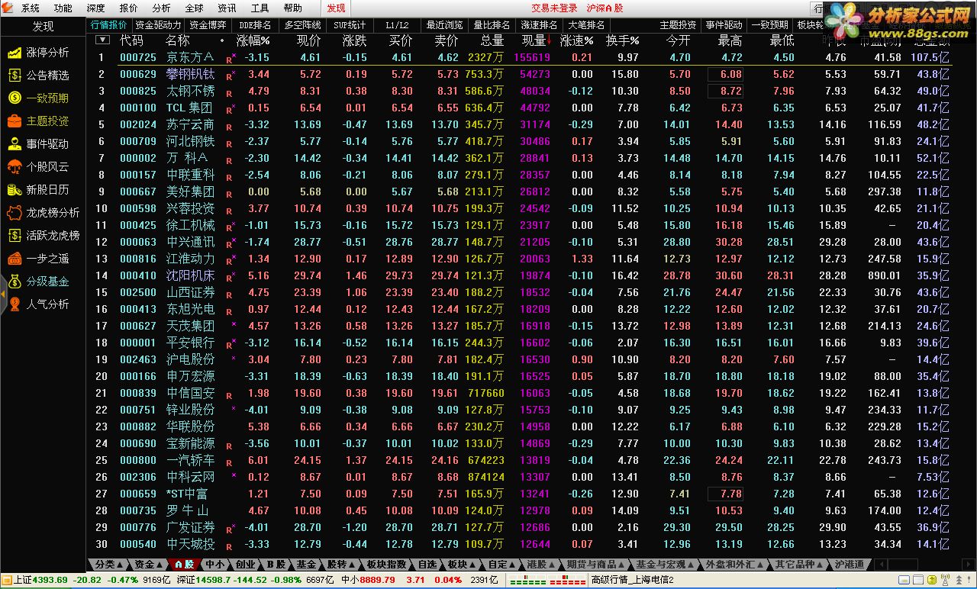Expand the 基金与宏观▲ bottom tab menu
977x589 pixels.
(663, 565)
